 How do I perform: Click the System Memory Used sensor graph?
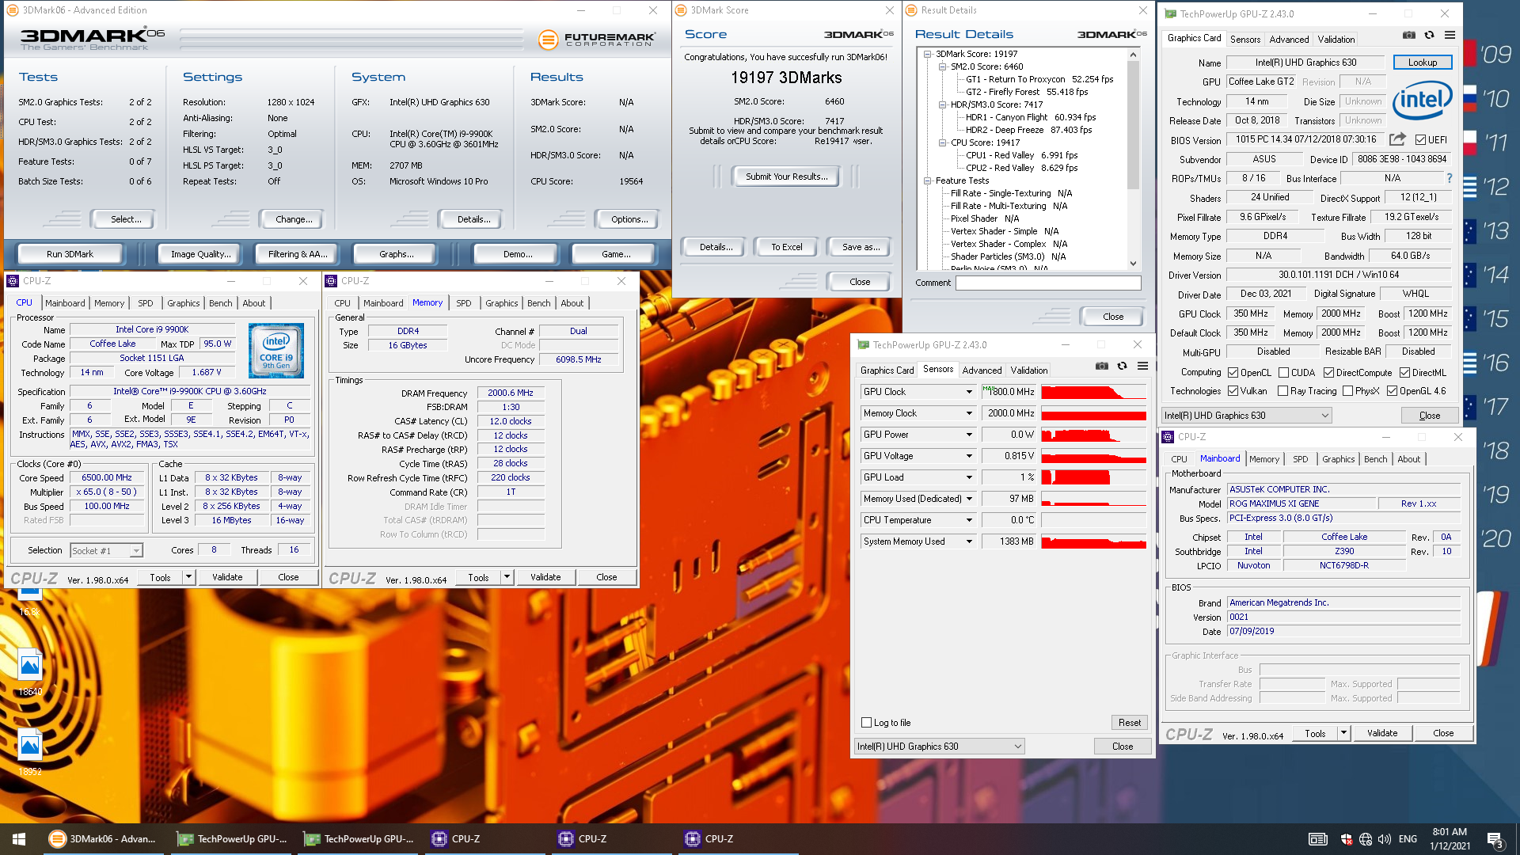[x=1094, y=541]
